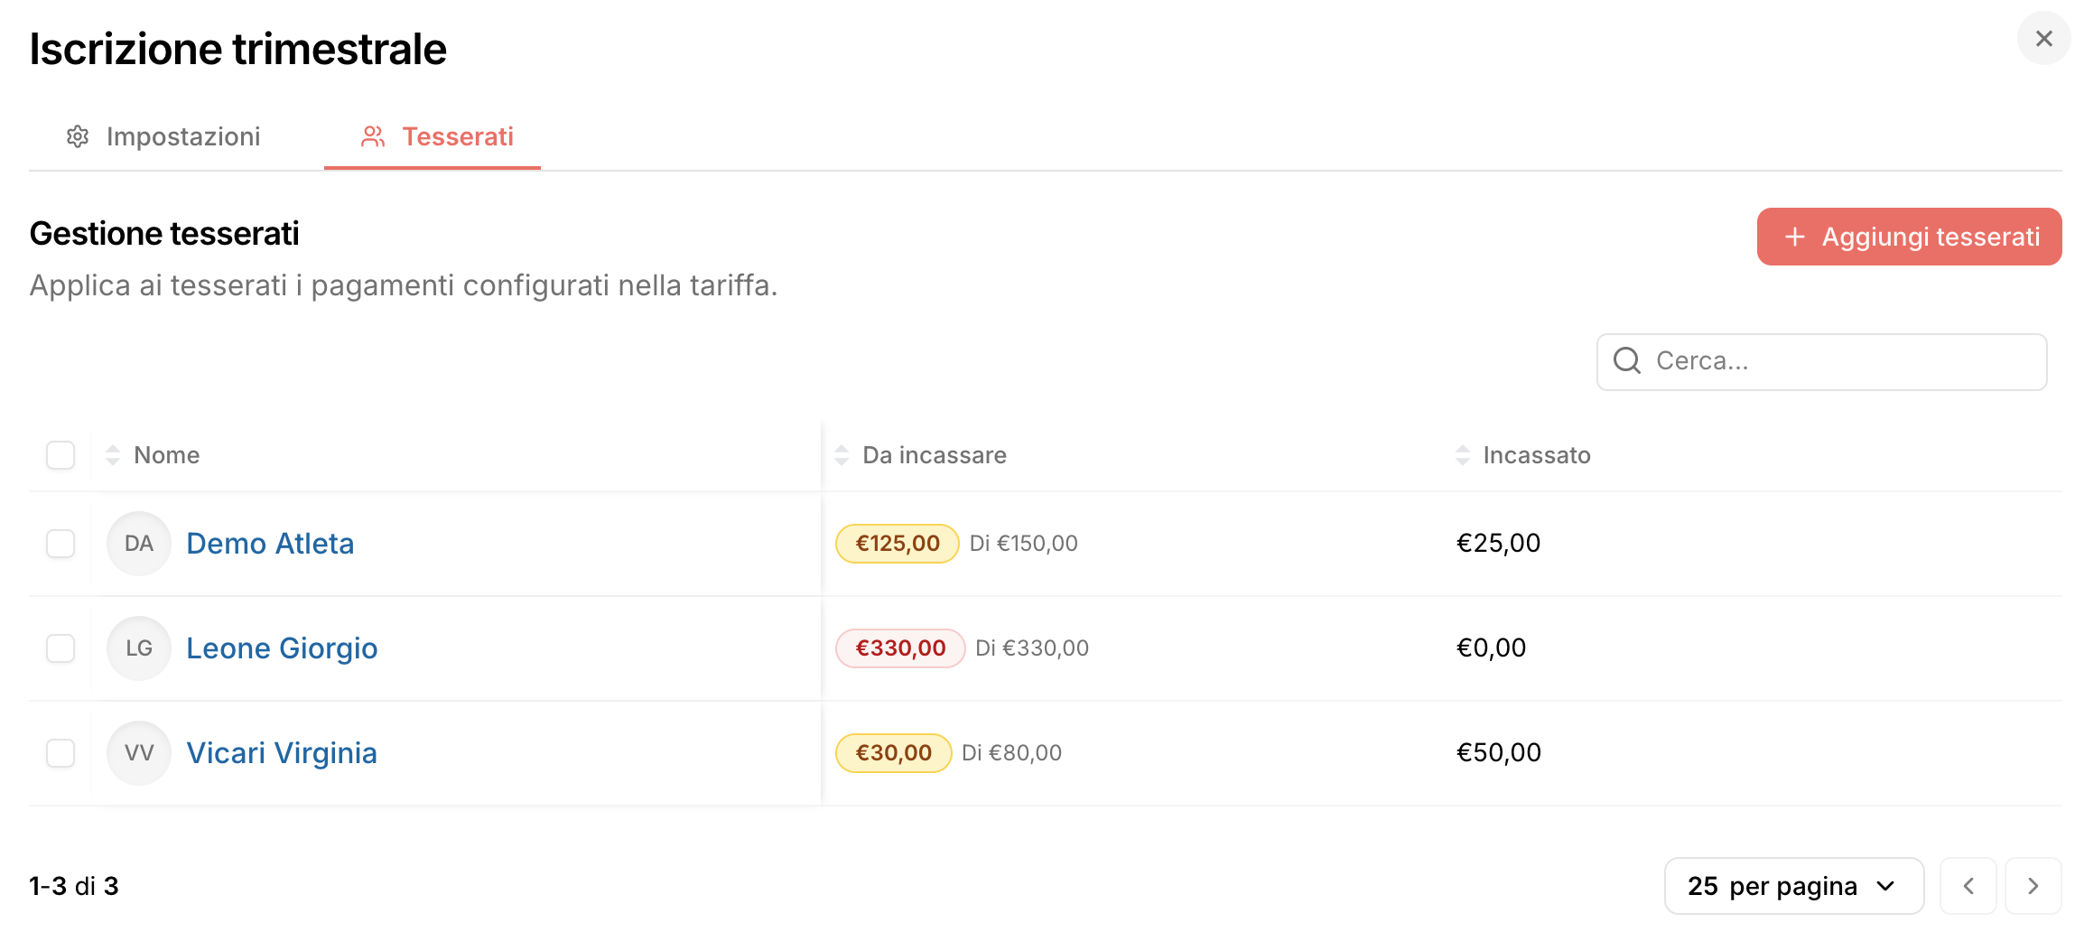Go to the previous page arrow
This screenshot has width=2075, height=932.
click(x=1968, y=886)
